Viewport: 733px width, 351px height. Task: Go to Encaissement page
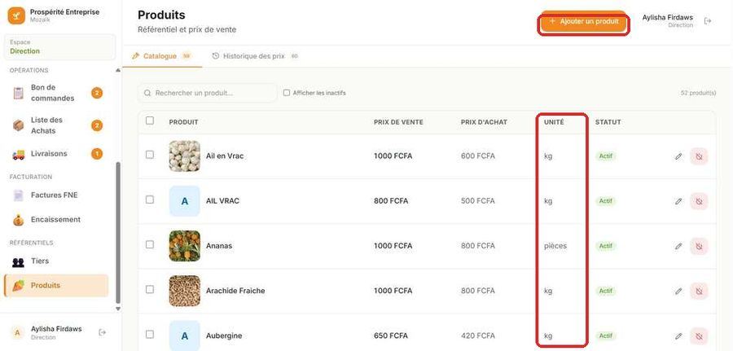(56, 220)
